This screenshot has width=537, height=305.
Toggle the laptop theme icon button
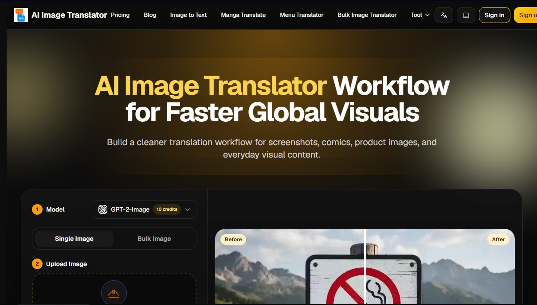click(x=466, y=15)
